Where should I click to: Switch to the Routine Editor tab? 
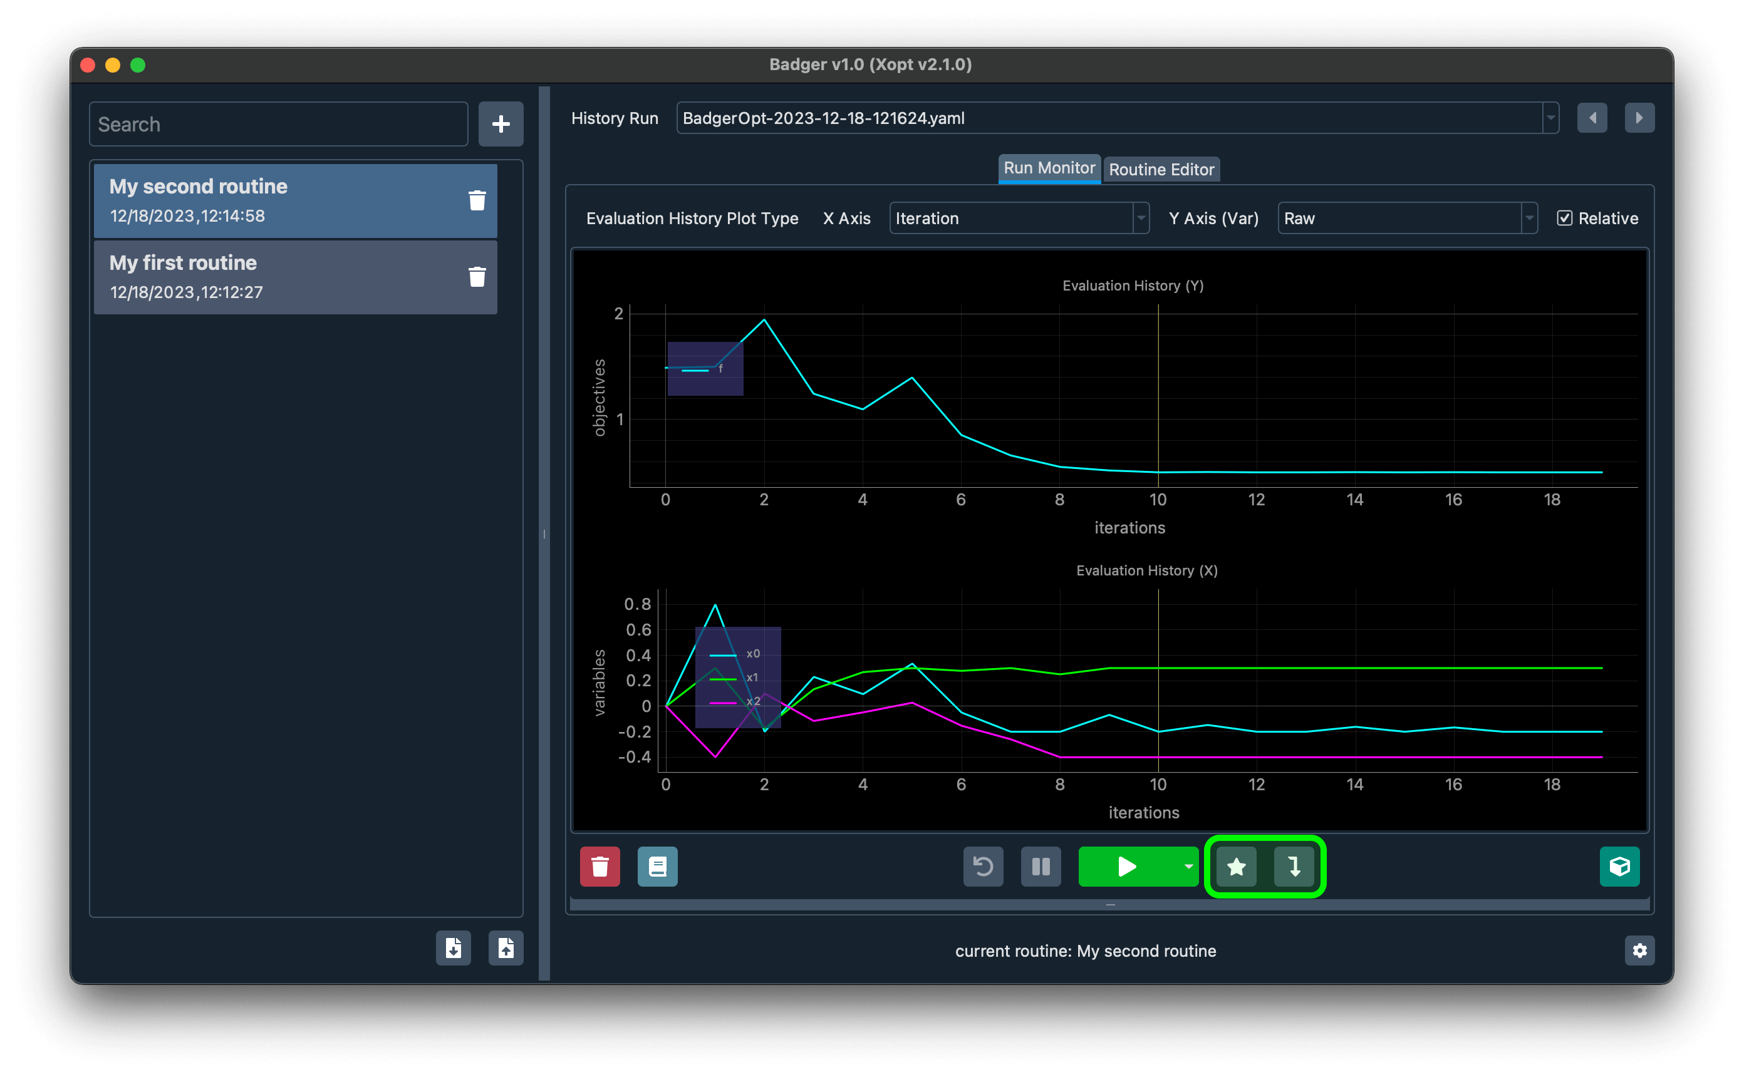pyautogui.click(x=1160, y=168)
